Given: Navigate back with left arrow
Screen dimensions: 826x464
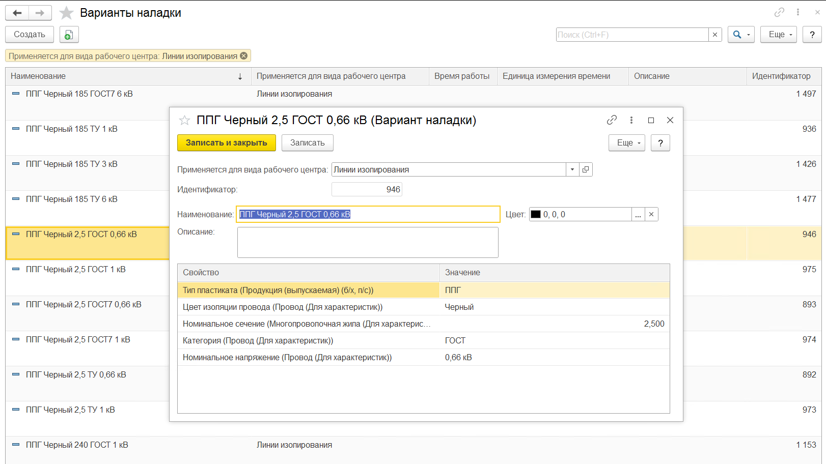Looking at the screenshot, I should click(17, 13).
